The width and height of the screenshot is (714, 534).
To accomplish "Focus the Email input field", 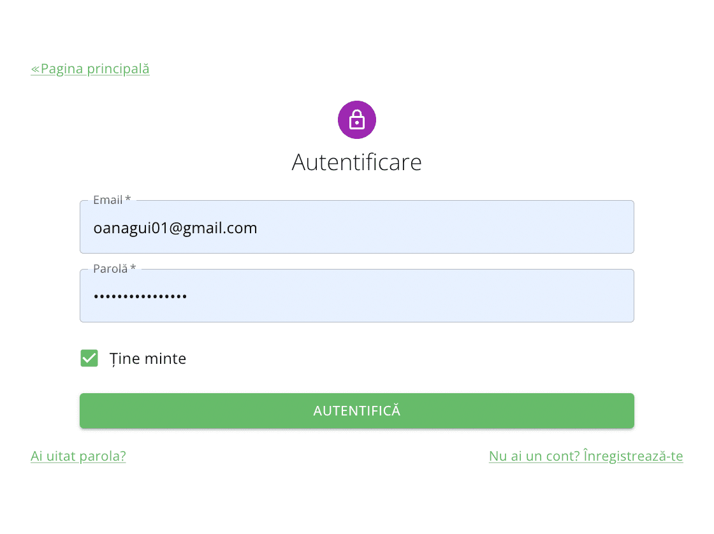I will point(356,227).
